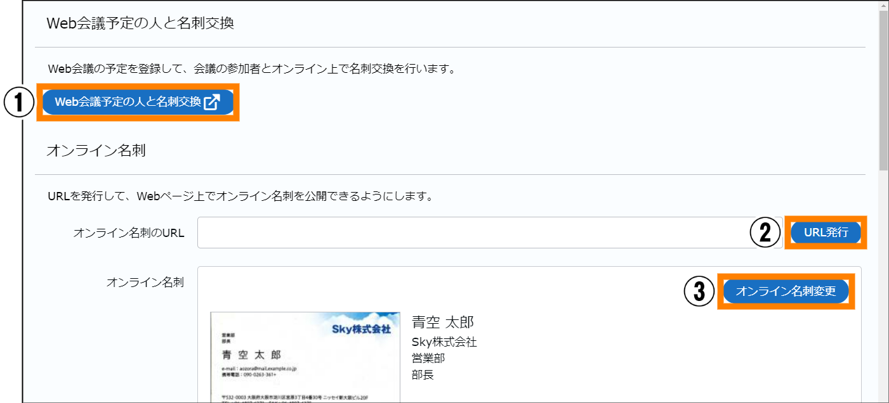This screenshot has width=889, height=403.
Task: Click the Web会議予定の人と名刺交換 section heading
Action: point(140,24)
